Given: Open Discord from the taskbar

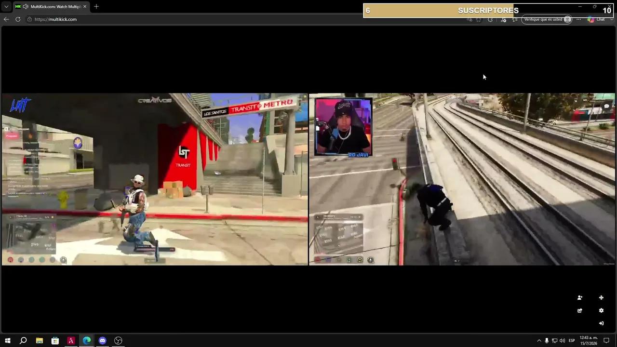Looking at the screenshot, I should coord(102,341).
